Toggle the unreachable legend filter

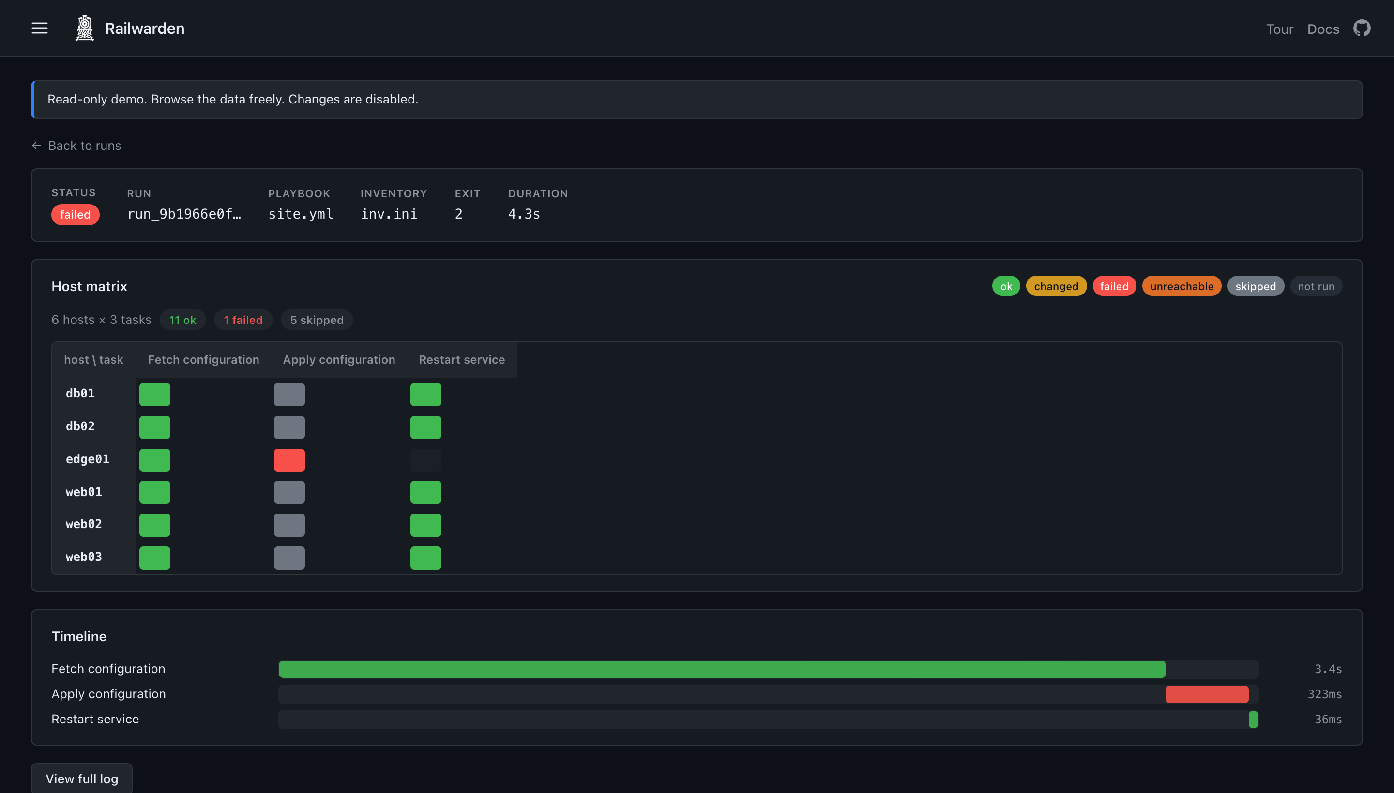coord(1182,286)
